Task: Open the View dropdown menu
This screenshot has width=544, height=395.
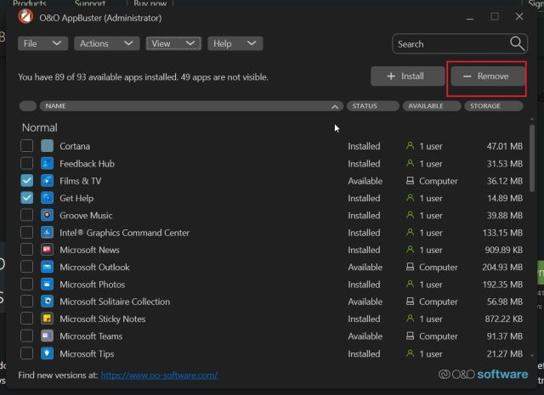Action: click(173, 43)
